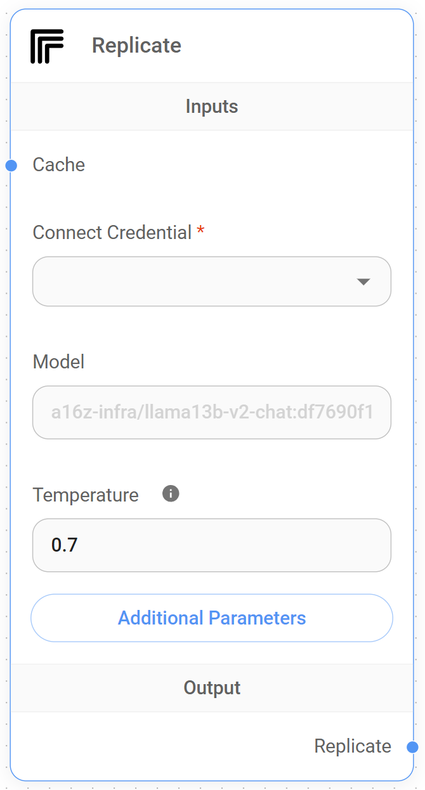Focus the Model text field

tap(211, 413)
